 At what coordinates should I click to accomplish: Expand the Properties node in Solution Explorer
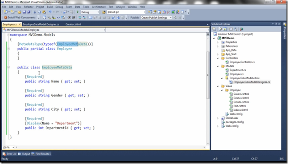218,42
